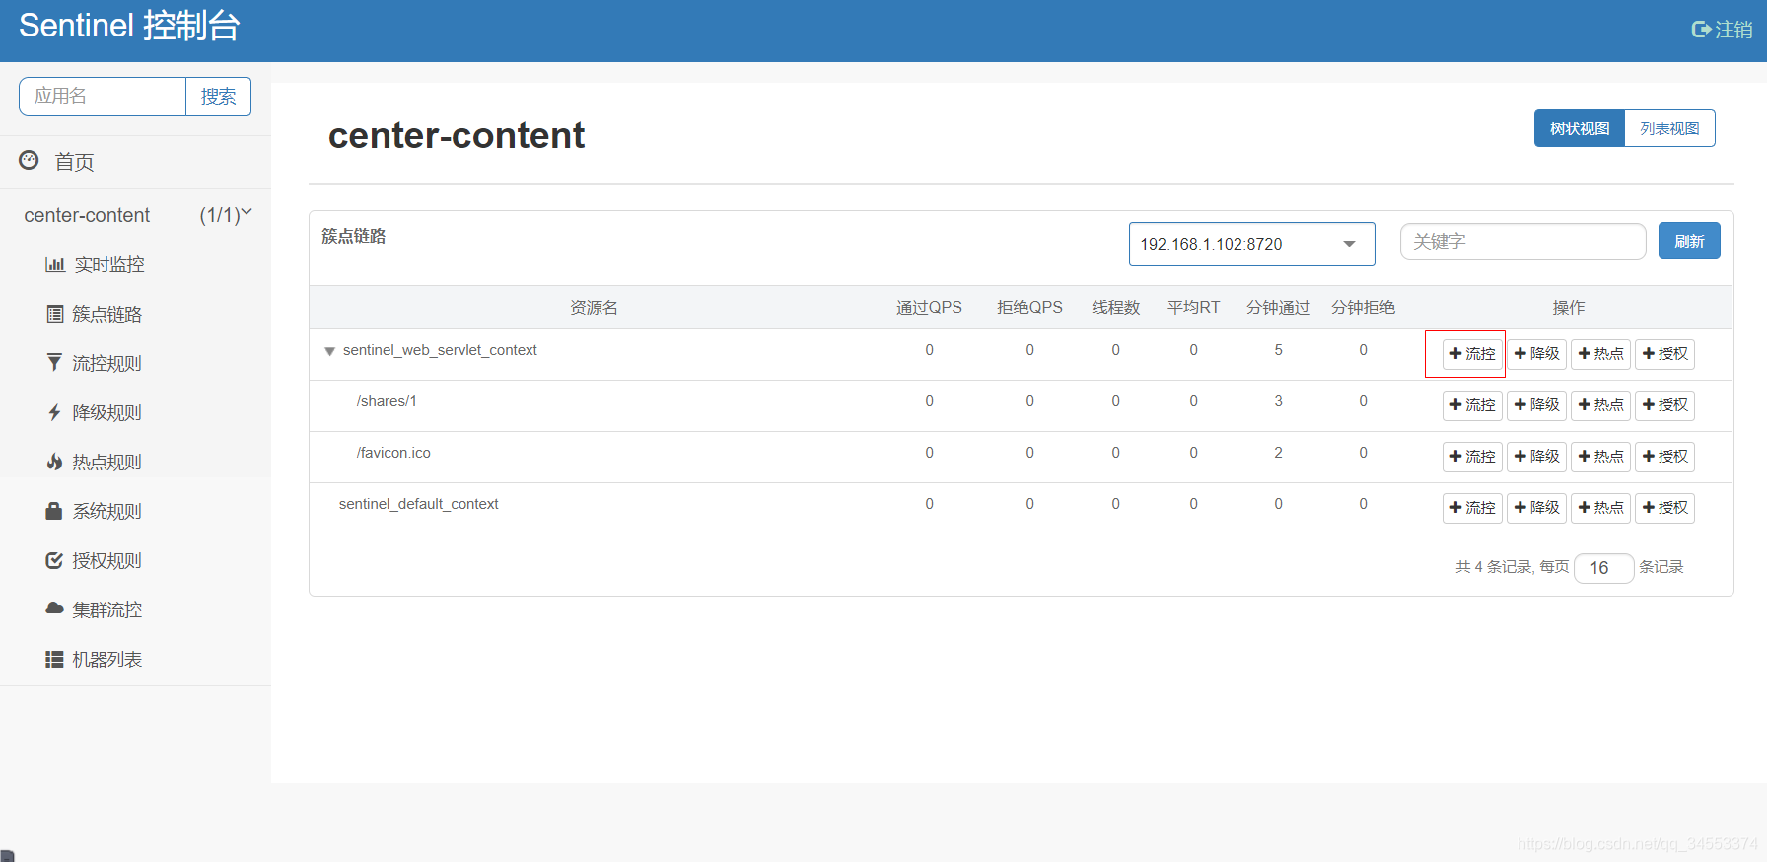Click the lightning bolt icon for 降级规则
This screenshot has height=862, width=1767.
(54, 412)
